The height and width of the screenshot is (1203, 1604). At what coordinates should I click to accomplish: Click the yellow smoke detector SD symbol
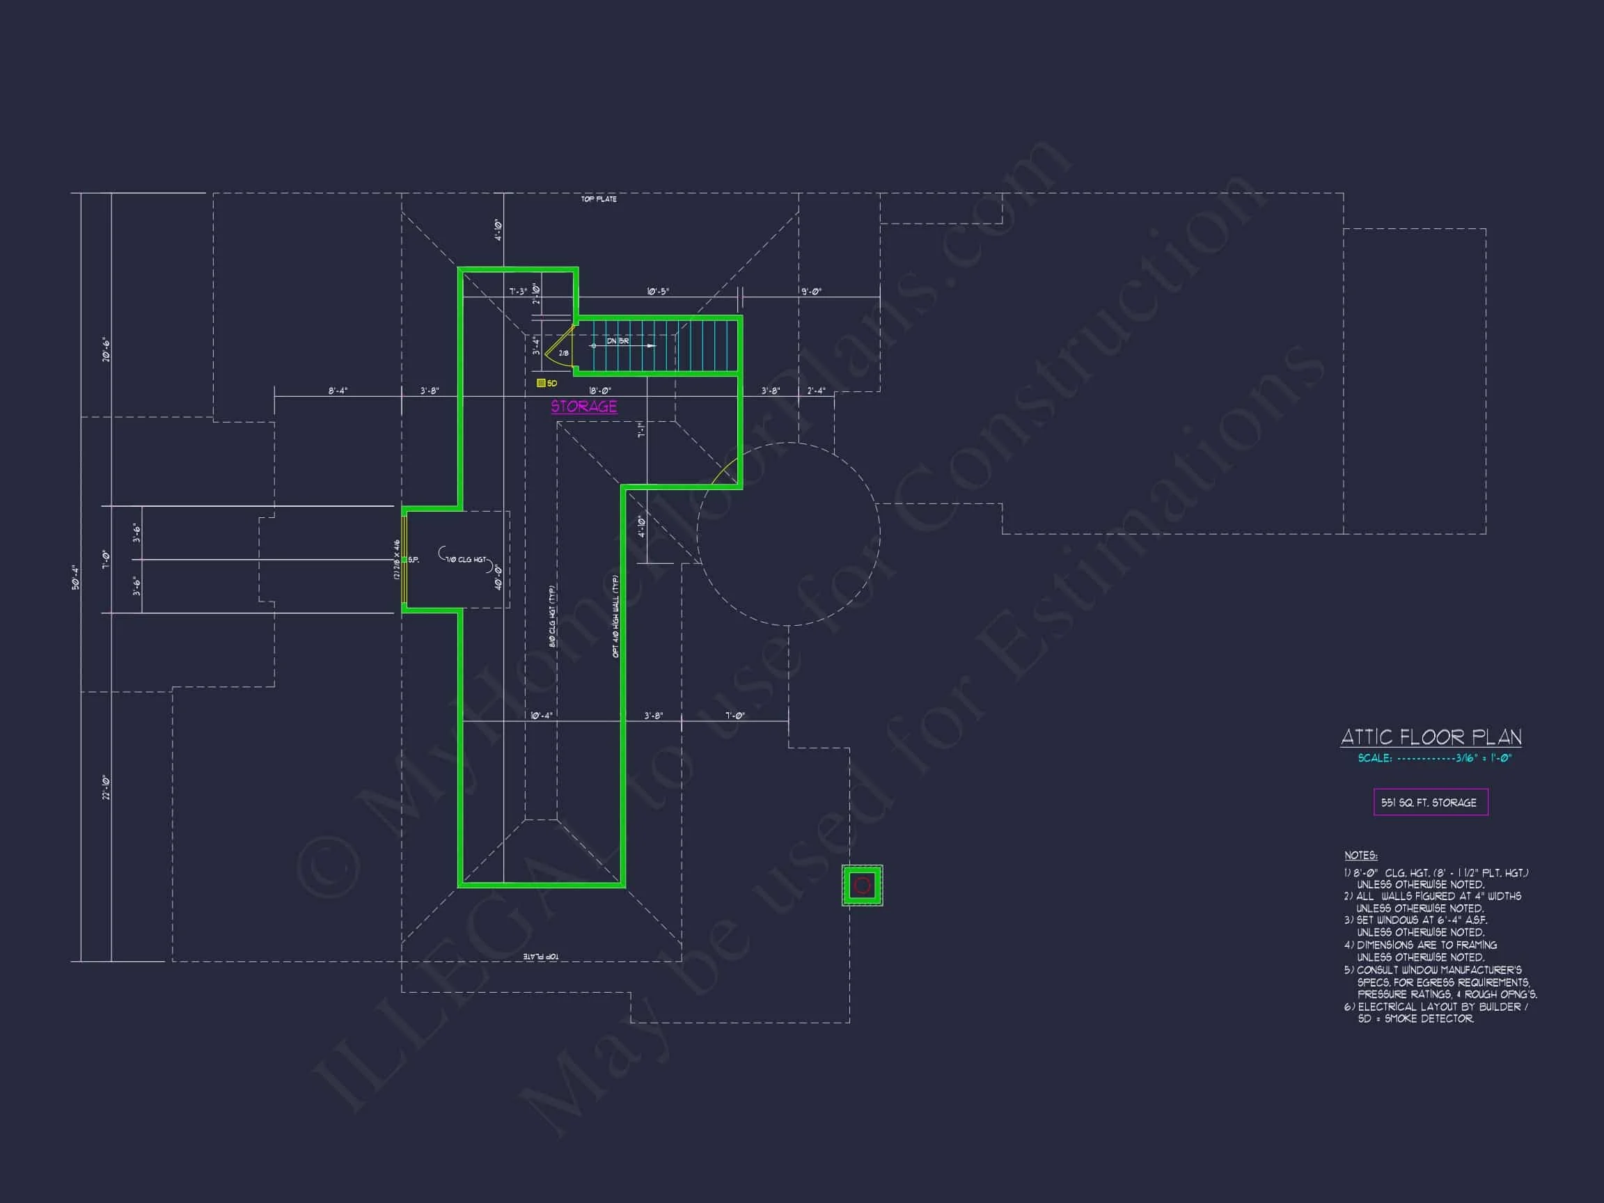(x=541, y=383)
